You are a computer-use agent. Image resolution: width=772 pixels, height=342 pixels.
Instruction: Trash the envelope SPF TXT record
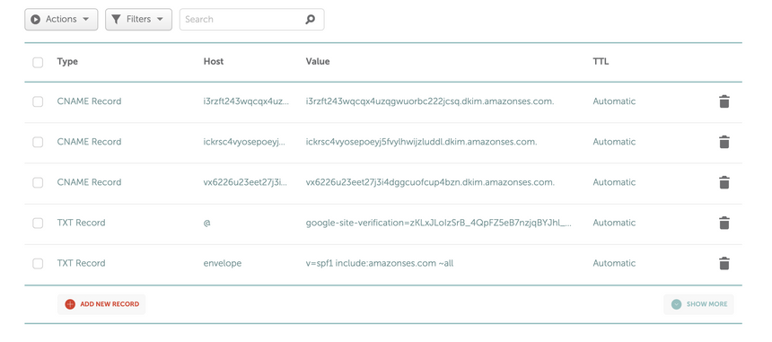pyautogui.click(x=724, y=263)
